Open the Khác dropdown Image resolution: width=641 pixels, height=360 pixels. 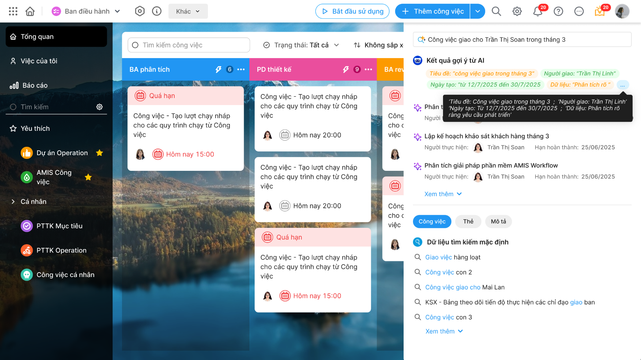tap(188, 11)
